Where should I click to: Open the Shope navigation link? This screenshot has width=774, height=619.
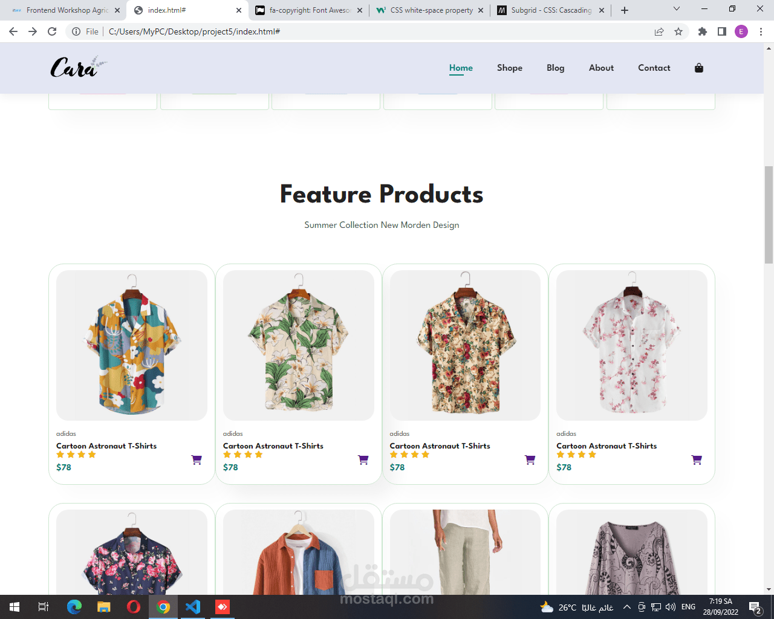[x=510, y=68]
